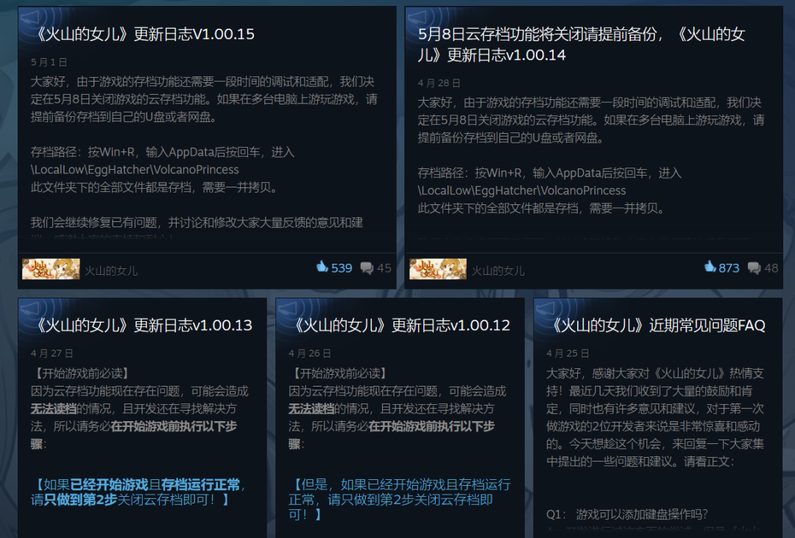Click comments bubble icon showing 45
The image size is (795, 538).
(x=367, y=268)
